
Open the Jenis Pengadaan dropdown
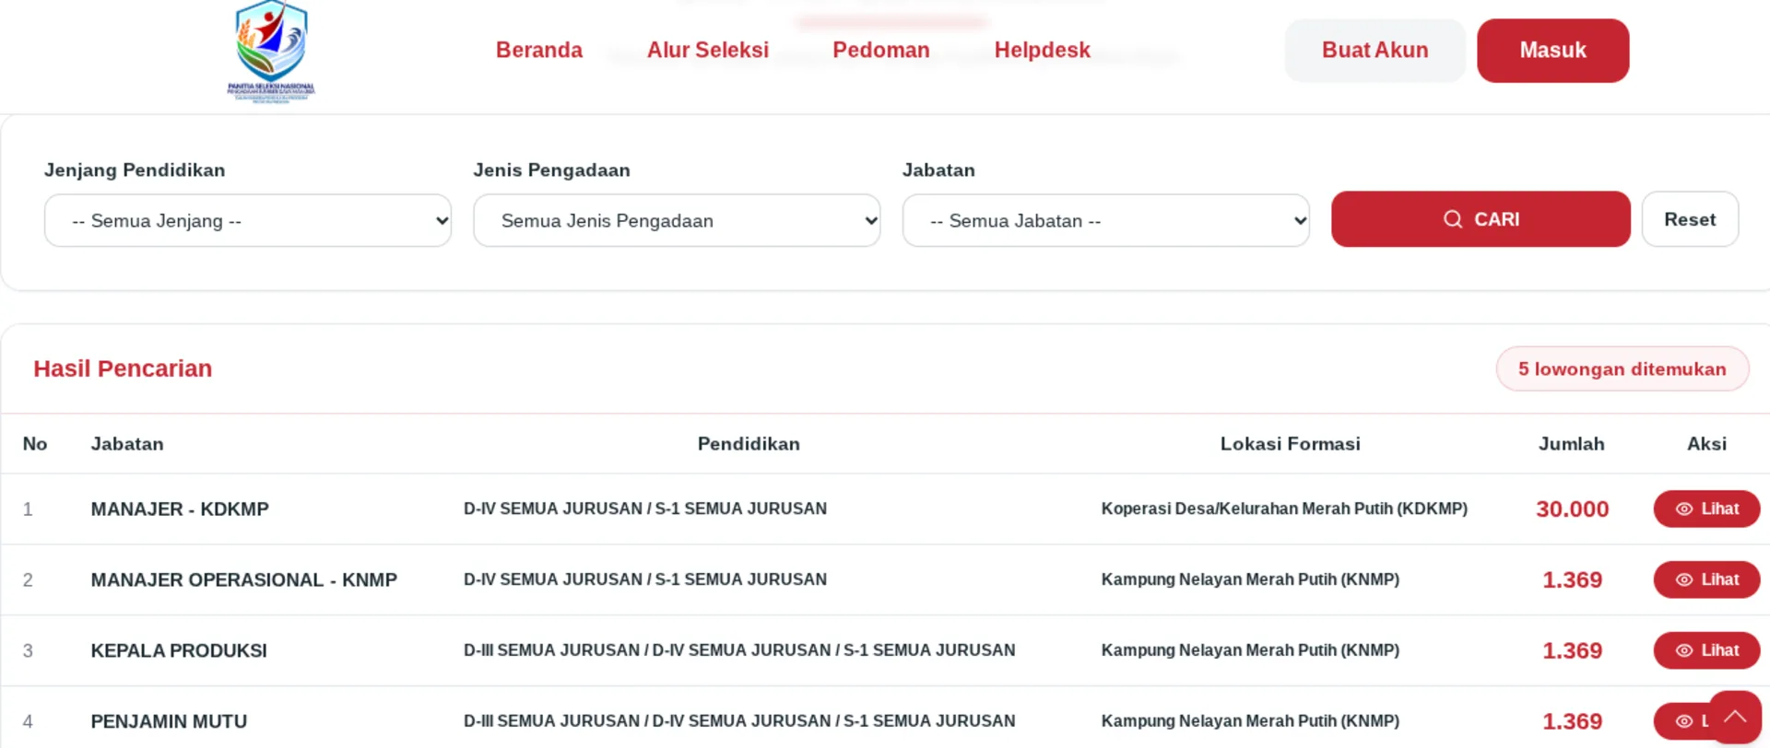677,220
